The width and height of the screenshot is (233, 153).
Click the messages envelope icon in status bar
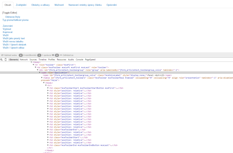tap(53, 55)
